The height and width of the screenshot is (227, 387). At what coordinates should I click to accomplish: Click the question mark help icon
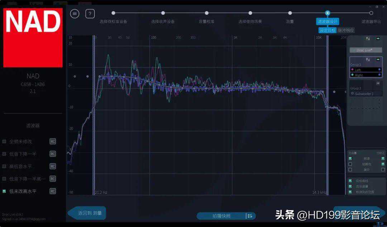[90, 14]
